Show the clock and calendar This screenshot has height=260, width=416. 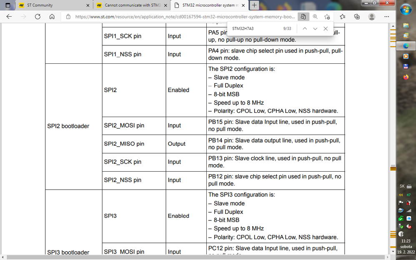pyautogui.click(x=406, y=247)
